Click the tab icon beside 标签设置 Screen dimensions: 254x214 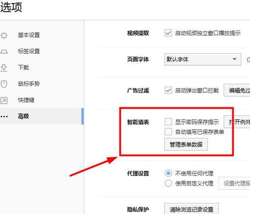tap(4, 52)
